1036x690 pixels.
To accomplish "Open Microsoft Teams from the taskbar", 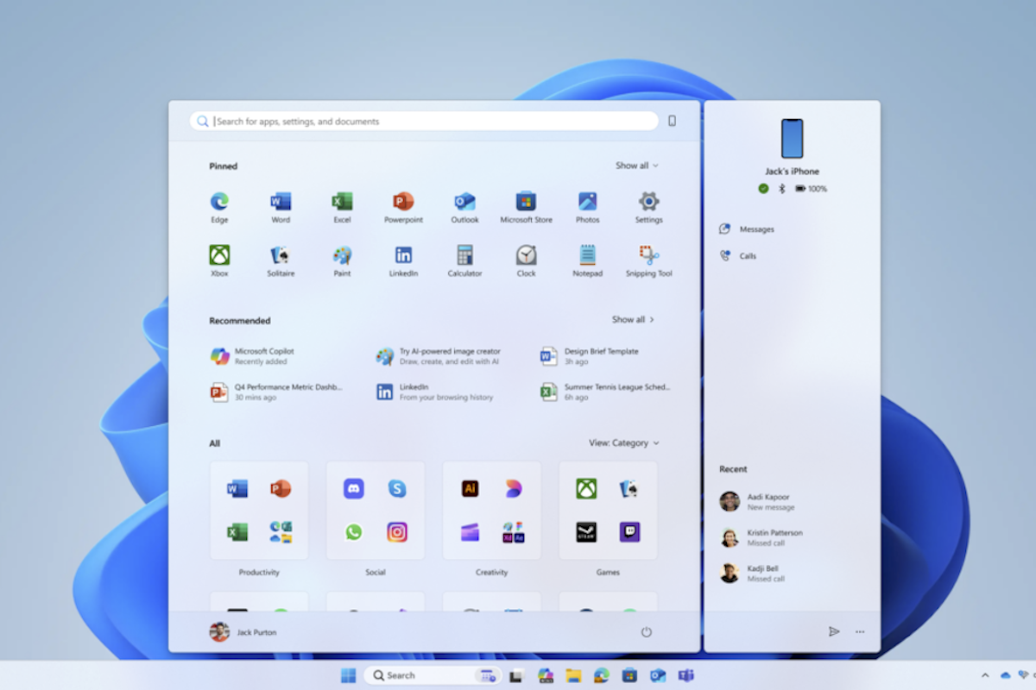I will (x=686, y=675).
